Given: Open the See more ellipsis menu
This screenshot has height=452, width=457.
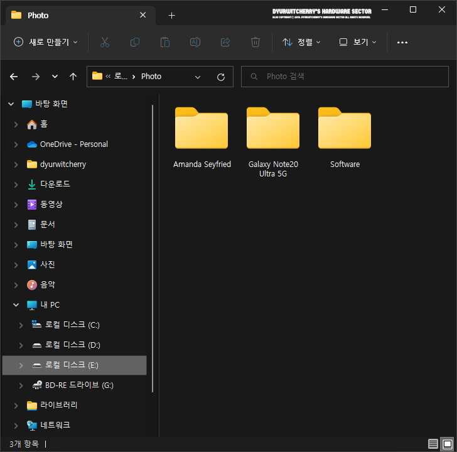Looking at the screenshot, I should pyautogui.click(x=402, y=43).
